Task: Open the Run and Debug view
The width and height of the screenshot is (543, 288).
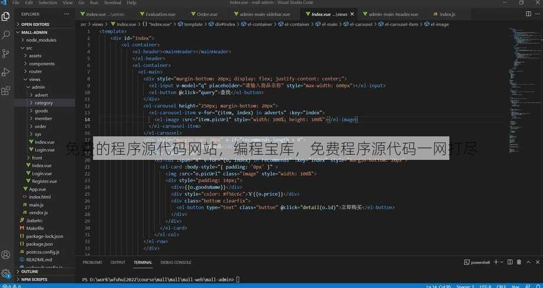Action: [6, 72]
